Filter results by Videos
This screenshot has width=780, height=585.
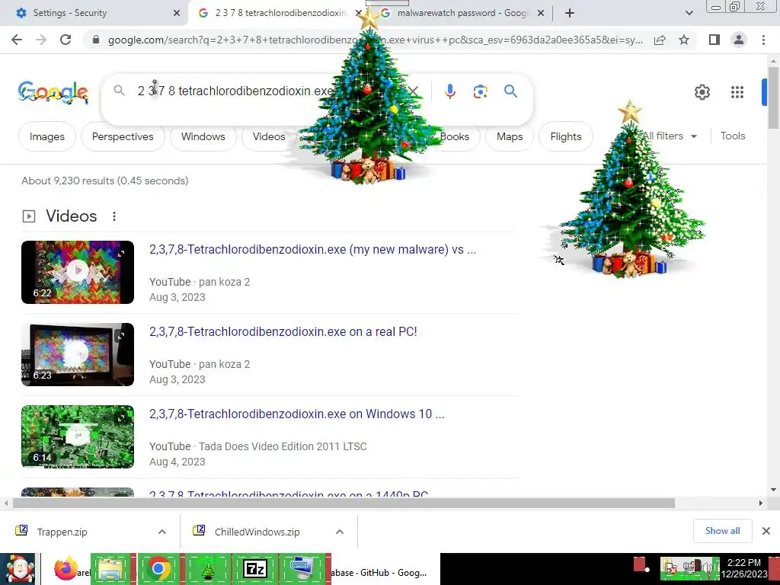(x=269, y=136)
